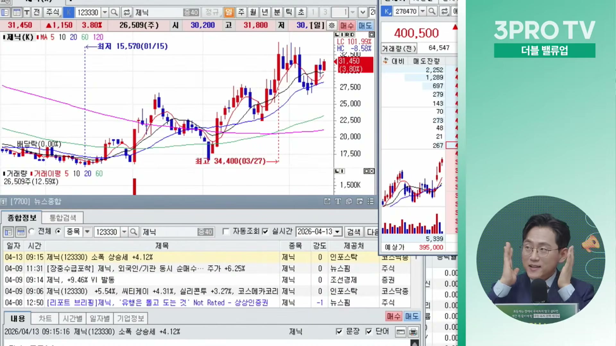616x346 pixels.
Task: Switch to the 통합검색 tab
Action: pos(63,218)
